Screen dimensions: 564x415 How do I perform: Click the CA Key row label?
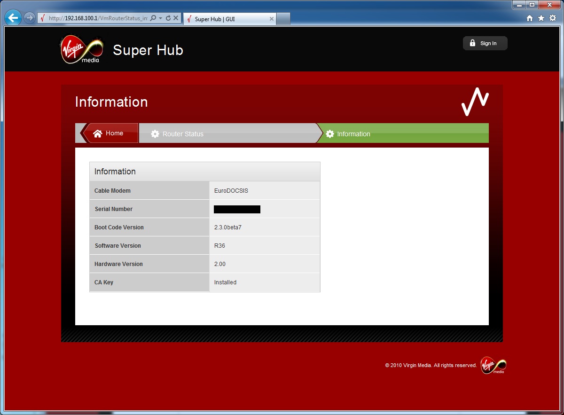pyautogui.click(x=104, y=282)
